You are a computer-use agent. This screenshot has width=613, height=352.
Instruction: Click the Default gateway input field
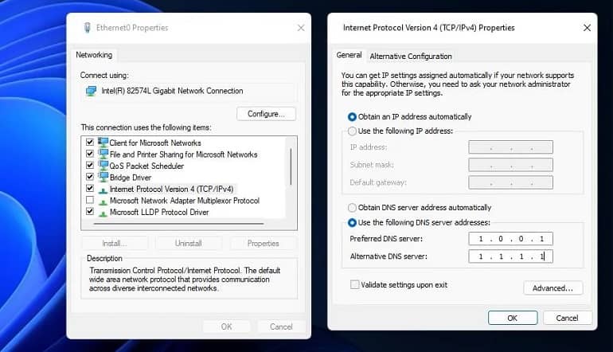(x=510, y=182)
